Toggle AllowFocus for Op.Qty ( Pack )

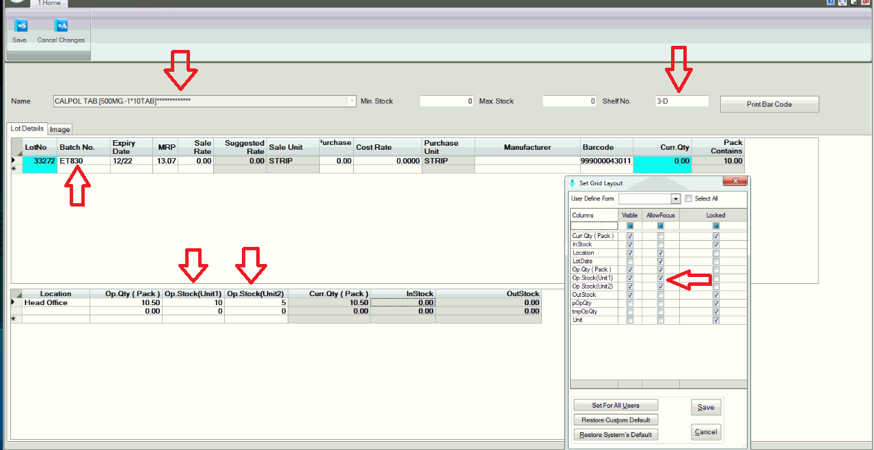(660, 269)
